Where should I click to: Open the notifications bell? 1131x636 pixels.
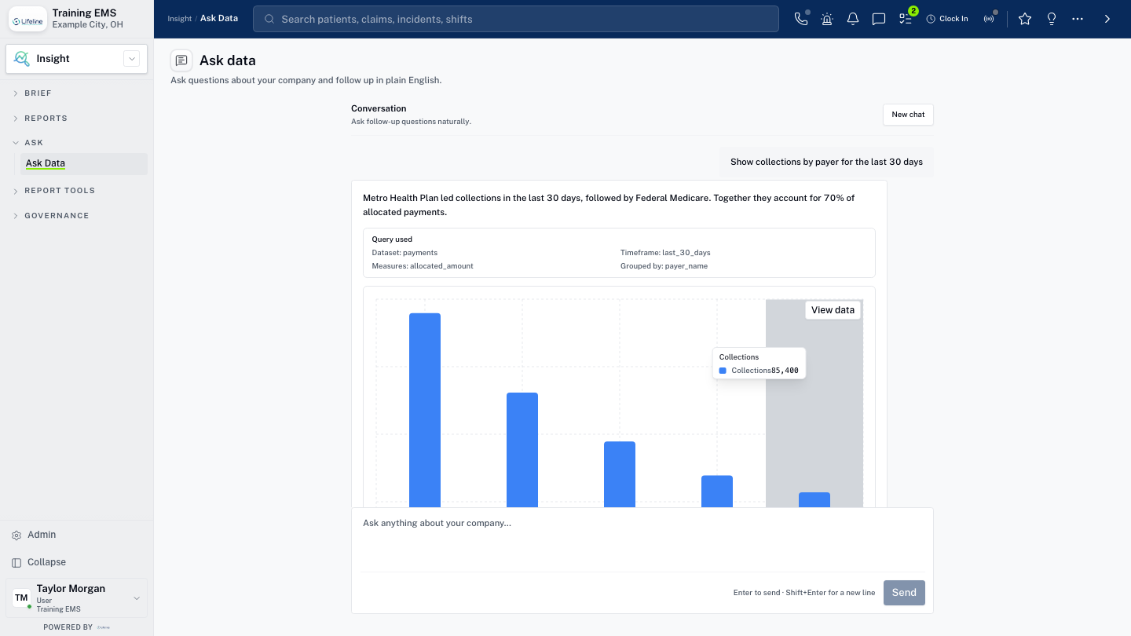[x=853, y=19]
